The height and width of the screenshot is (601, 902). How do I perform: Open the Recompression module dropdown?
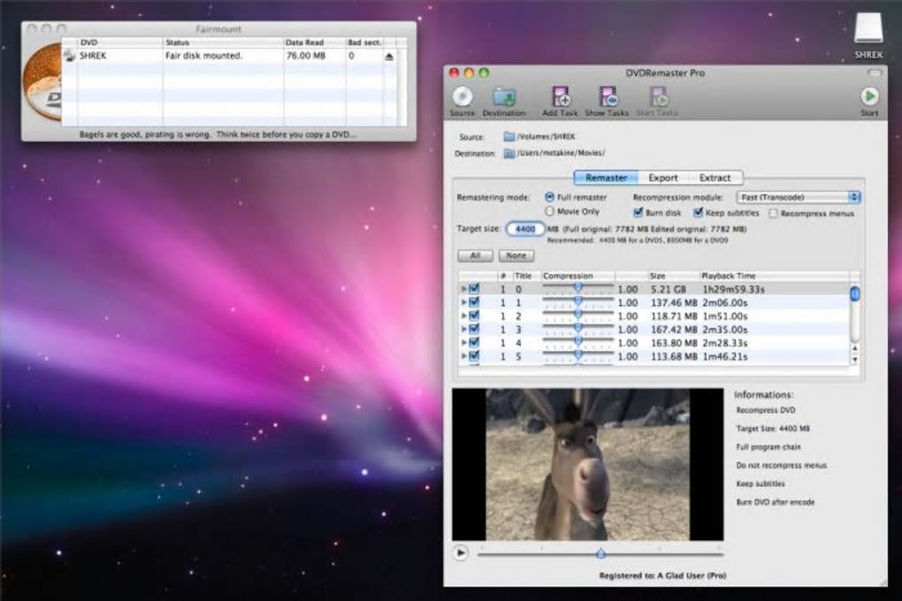(x=798, y=197)
